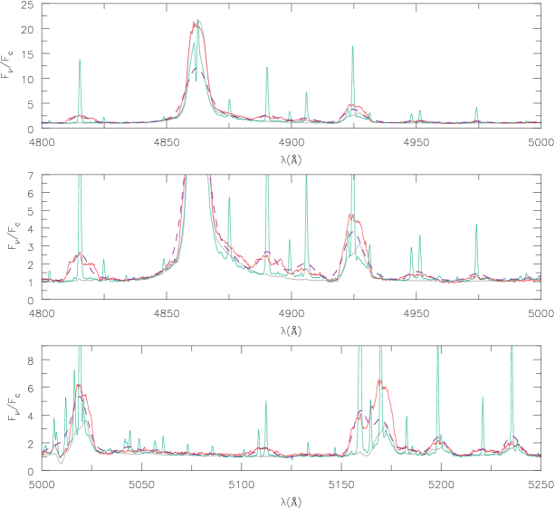Click the x-axis tick label 5050
Image resolution: width=555 pixels, height=508 pixels.
pos(141,484)
